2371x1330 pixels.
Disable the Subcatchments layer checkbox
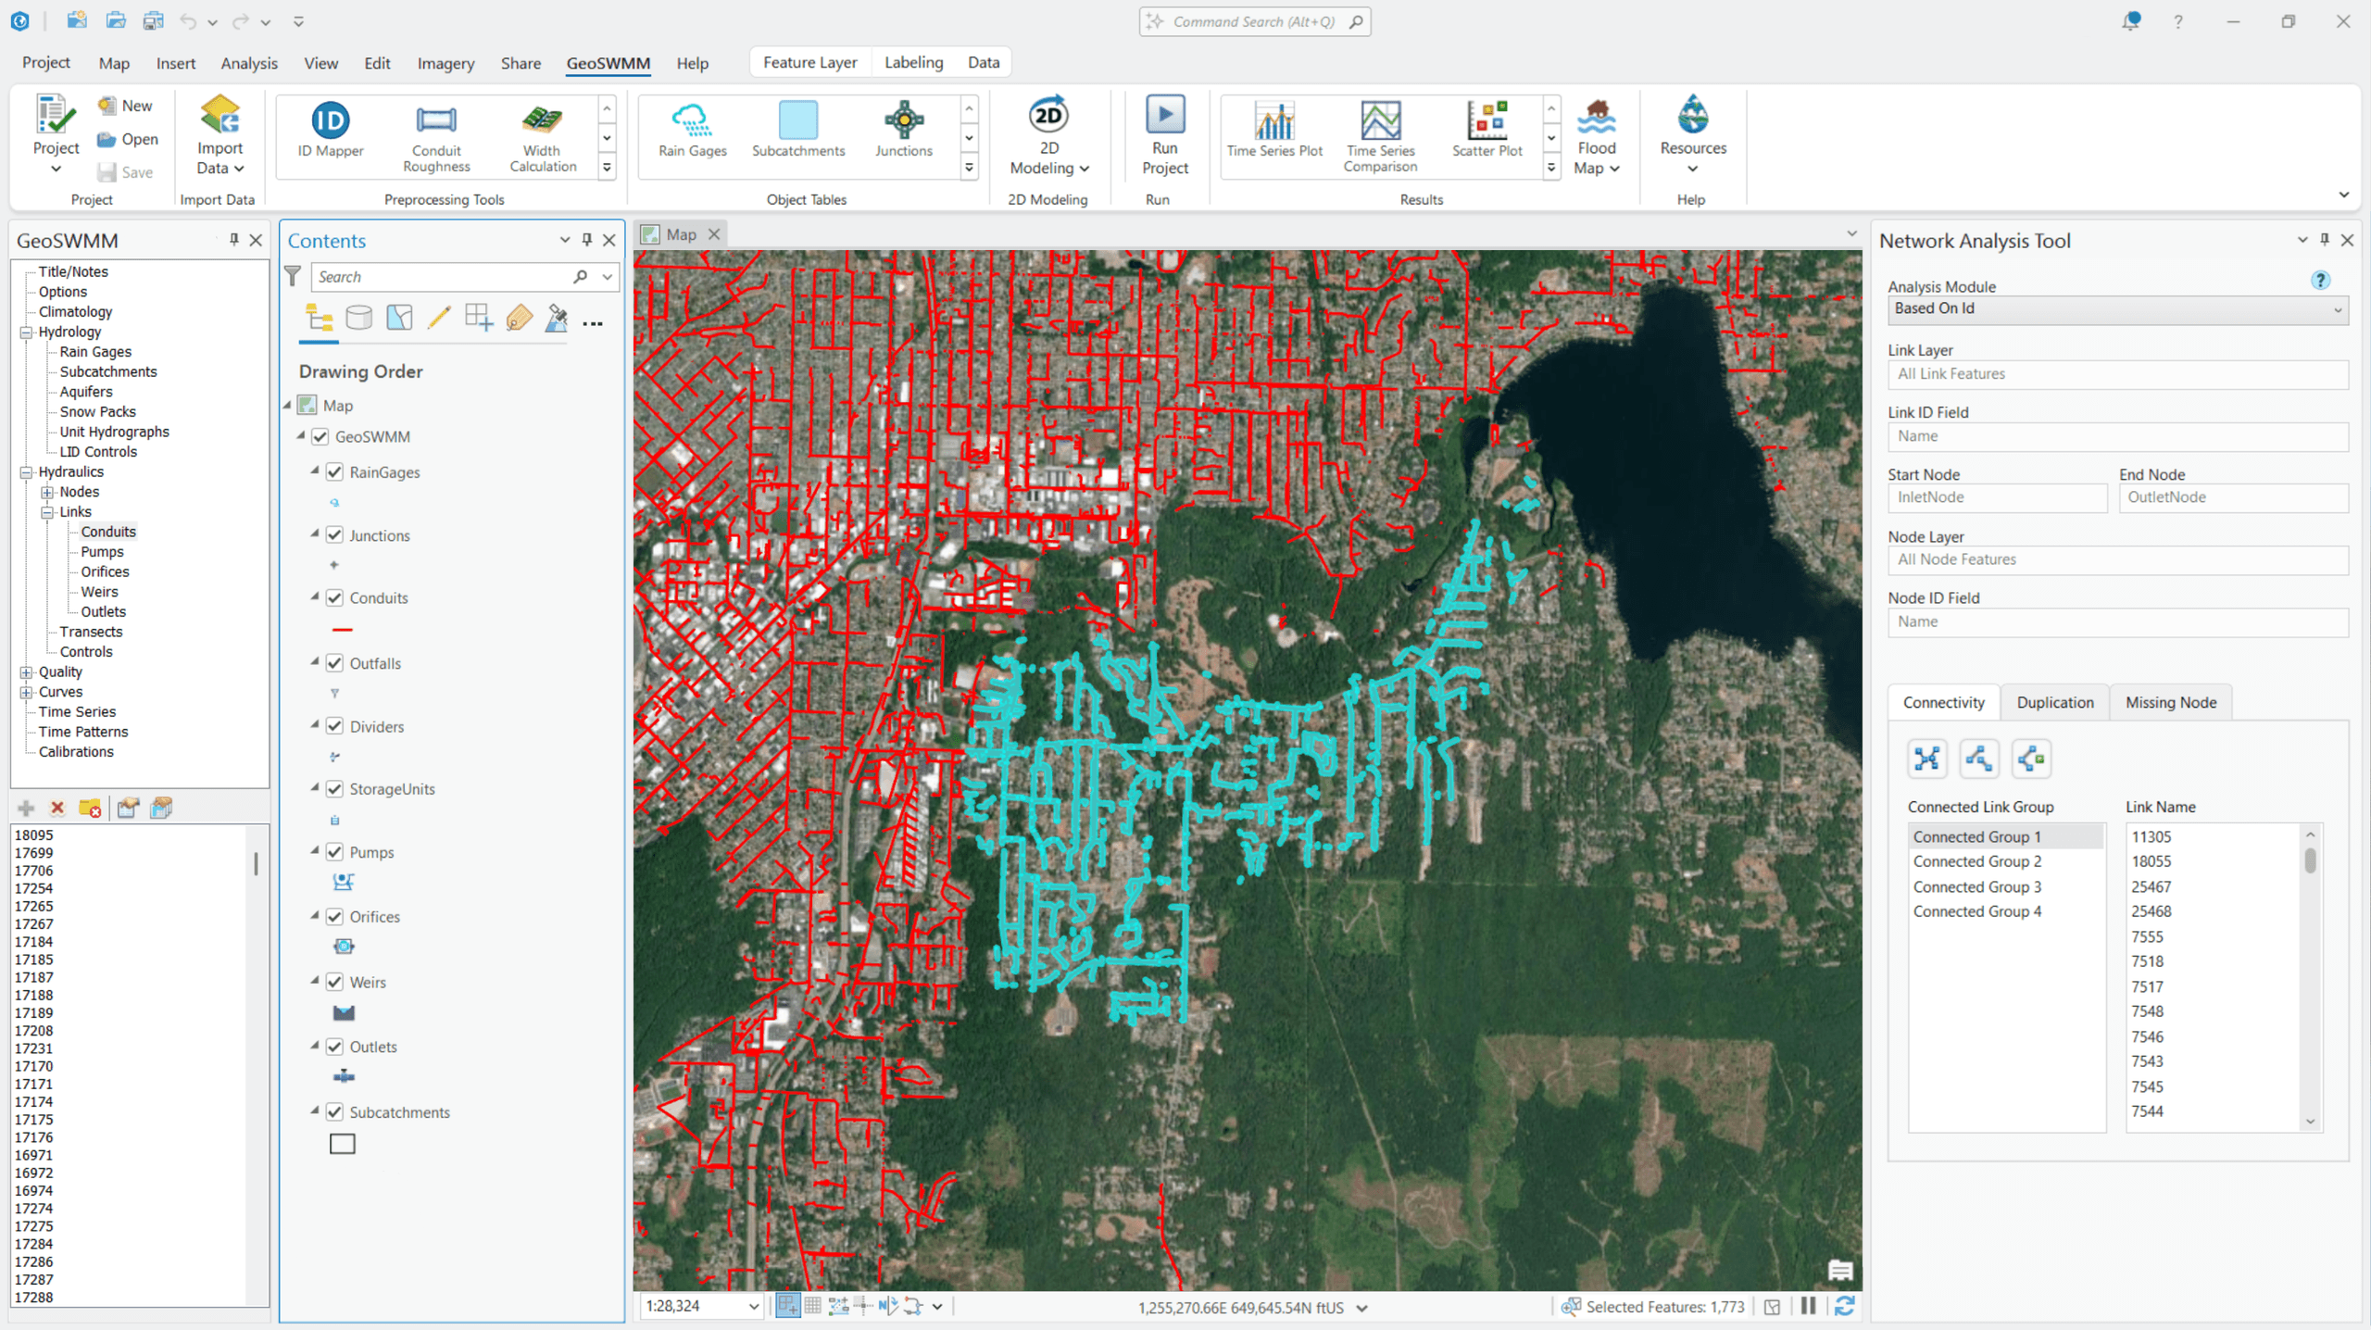tap(333, 1111)
